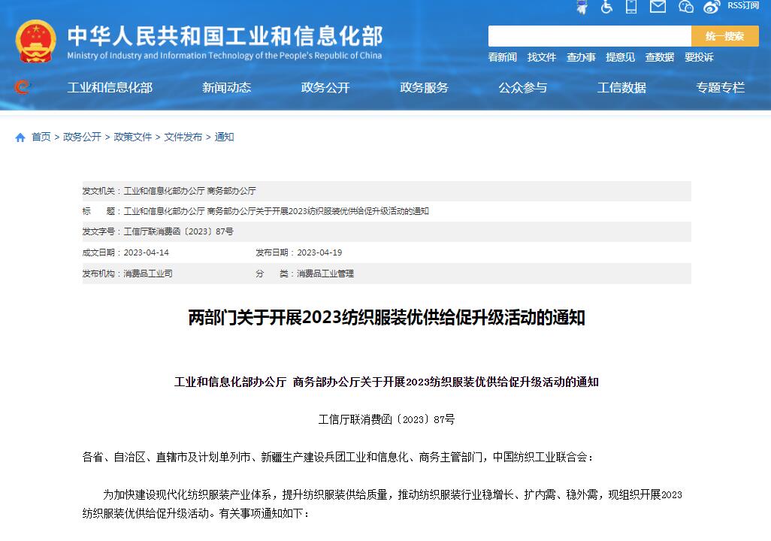Viewport: 771px width, 541px height.
Task: Click the robot assistant icon
Action: tap(582, 7)
